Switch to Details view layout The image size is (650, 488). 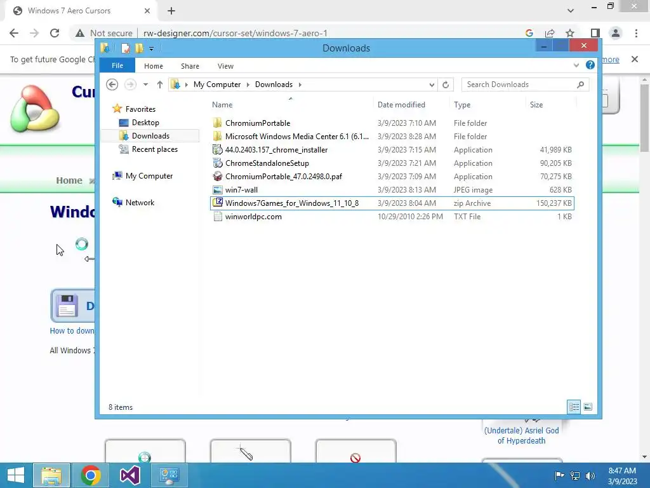point(574,407)
